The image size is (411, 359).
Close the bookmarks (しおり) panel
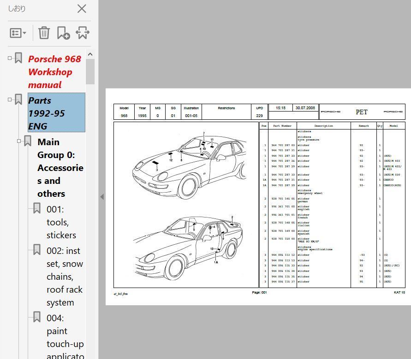coord(82,9)
